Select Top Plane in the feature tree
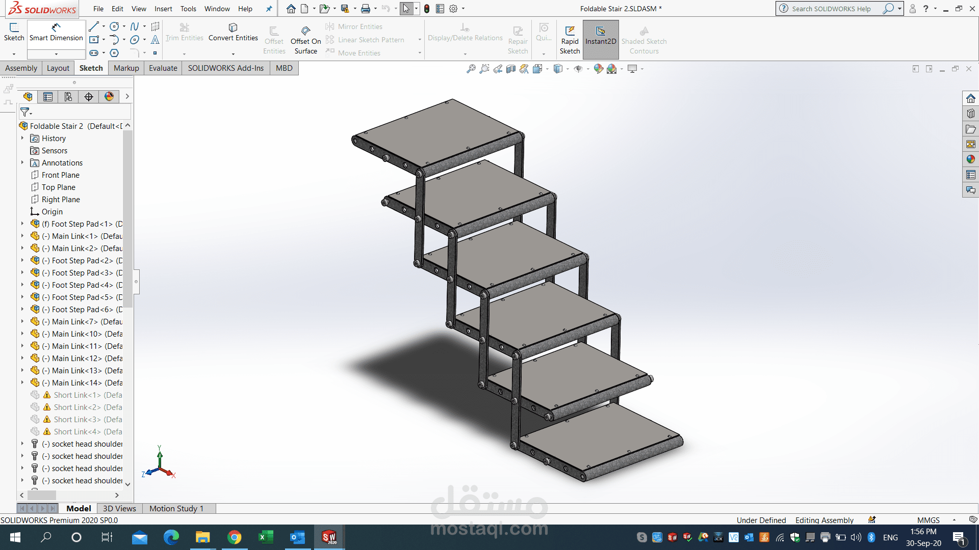 pyautogui.click(x=58, y=187)
